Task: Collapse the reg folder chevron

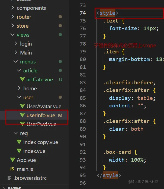Action: 15,133
